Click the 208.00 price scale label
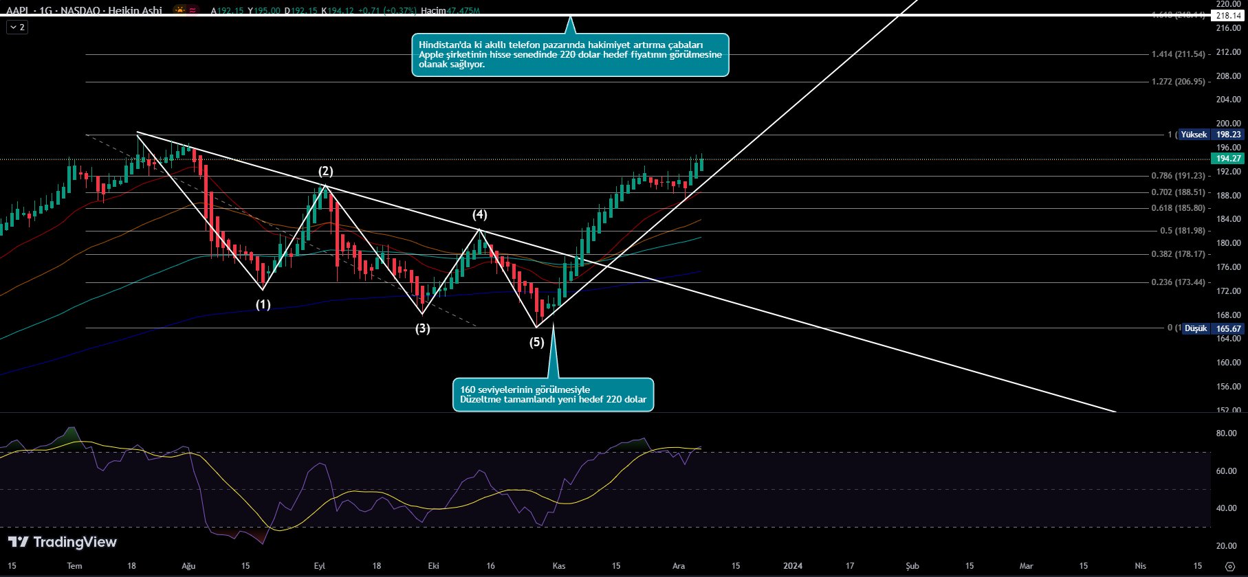This screenshot has width=1248, height=577. pyautogui.click(x=1229, y=76)
